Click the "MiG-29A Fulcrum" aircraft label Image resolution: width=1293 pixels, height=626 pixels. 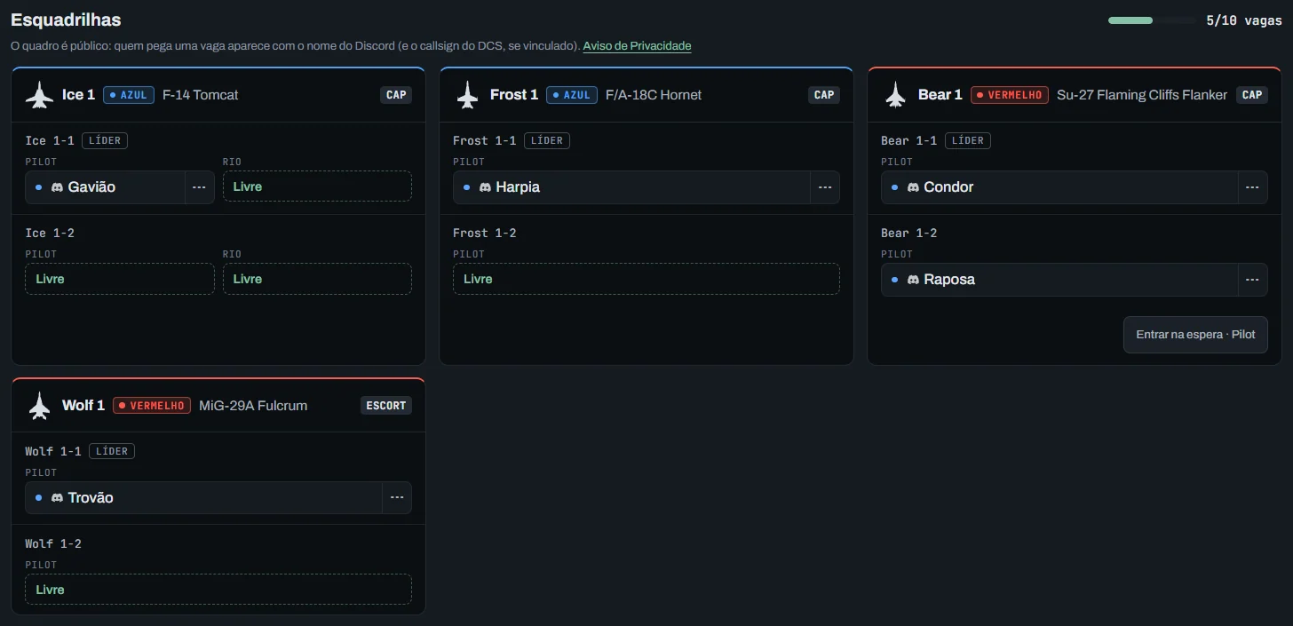pyautogui.click(x=253, y=406)
